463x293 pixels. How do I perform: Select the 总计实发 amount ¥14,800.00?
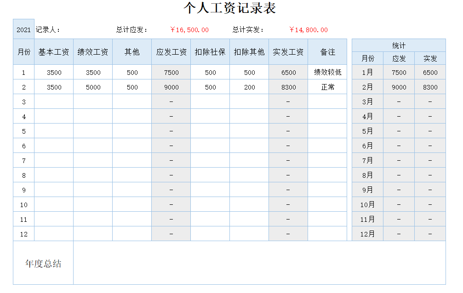[309, 30]
